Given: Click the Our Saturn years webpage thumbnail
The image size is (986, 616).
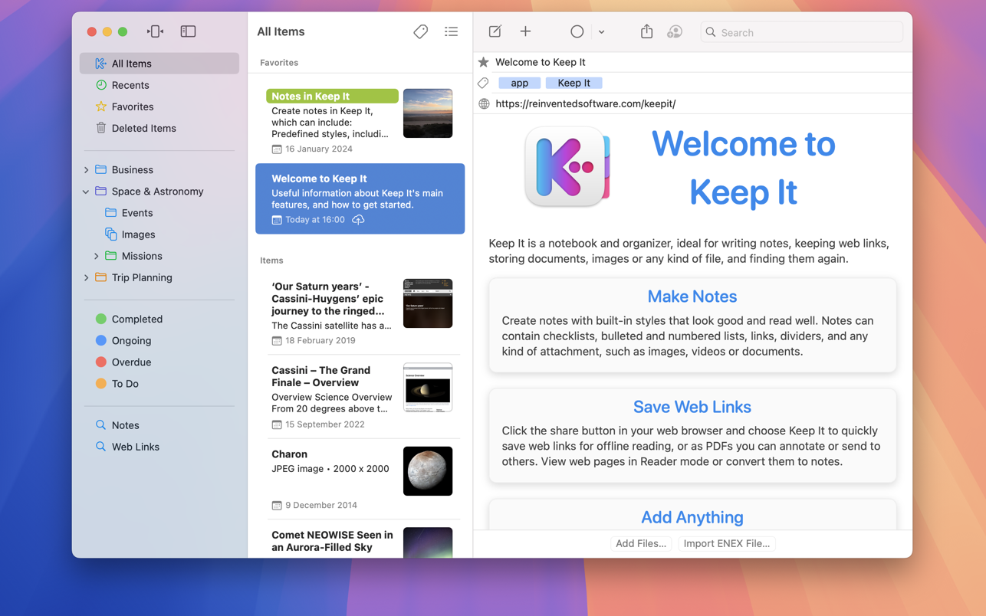Looking at the screenshot, I should point(428,303).
